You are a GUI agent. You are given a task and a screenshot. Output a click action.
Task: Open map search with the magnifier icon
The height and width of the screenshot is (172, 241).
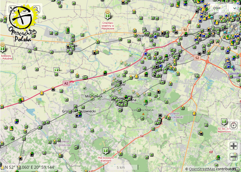click(37, 10)
